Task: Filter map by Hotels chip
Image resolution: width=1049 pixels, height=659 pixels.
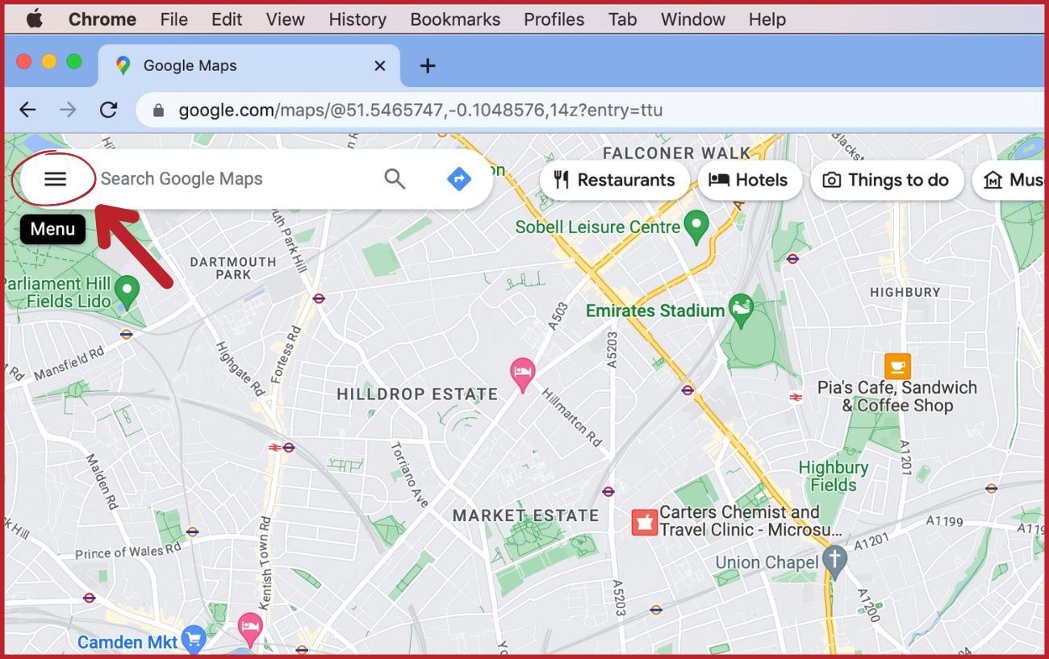Action: pos(749,180)
